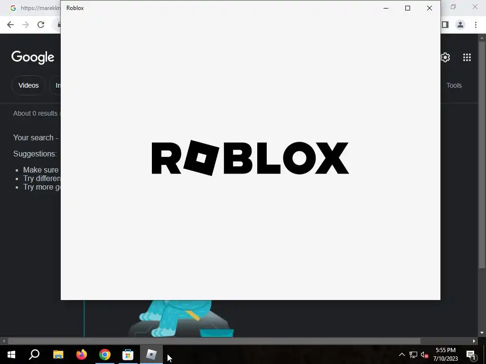Open the Chrome profile avatar
The height and width of the screenshot is (364, 486).
(460, 25)
